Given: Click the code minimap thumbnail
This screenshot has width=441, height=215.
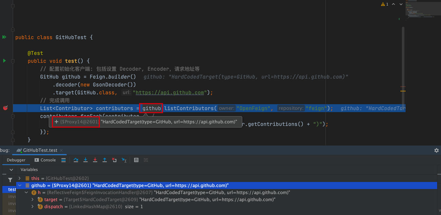Looking at the screenshot, I should [x=423, y=8].
